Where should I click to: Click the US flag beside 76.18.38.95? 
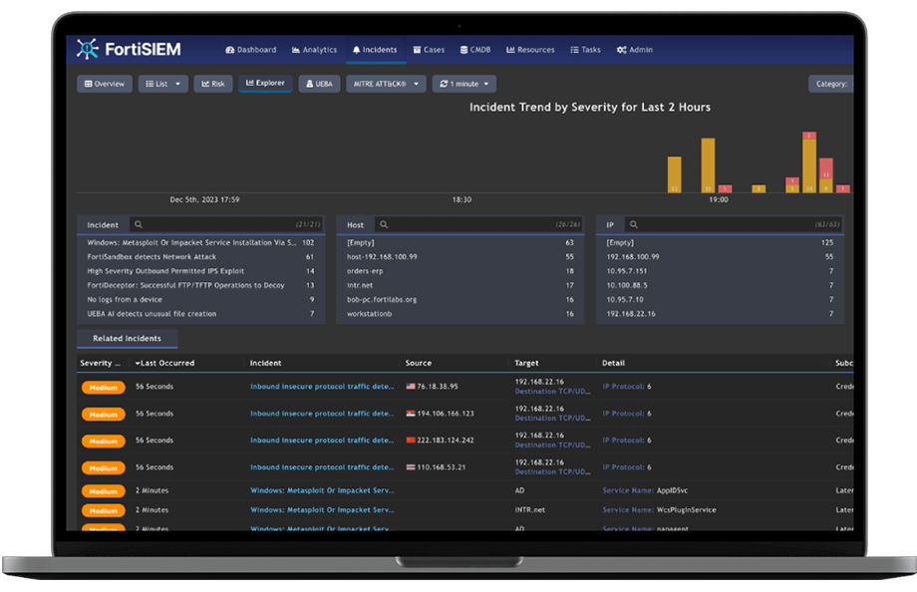coord(411,387)
